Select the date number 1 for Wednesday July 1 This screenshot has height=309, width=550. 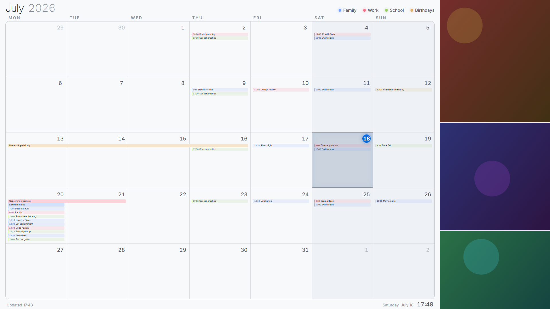tap(183, 28)
